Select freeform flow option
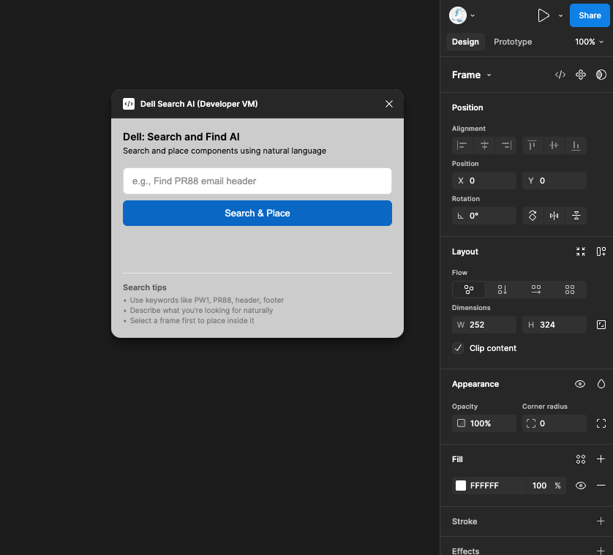This screenshot has width=613, height=555. click(469, 290)
